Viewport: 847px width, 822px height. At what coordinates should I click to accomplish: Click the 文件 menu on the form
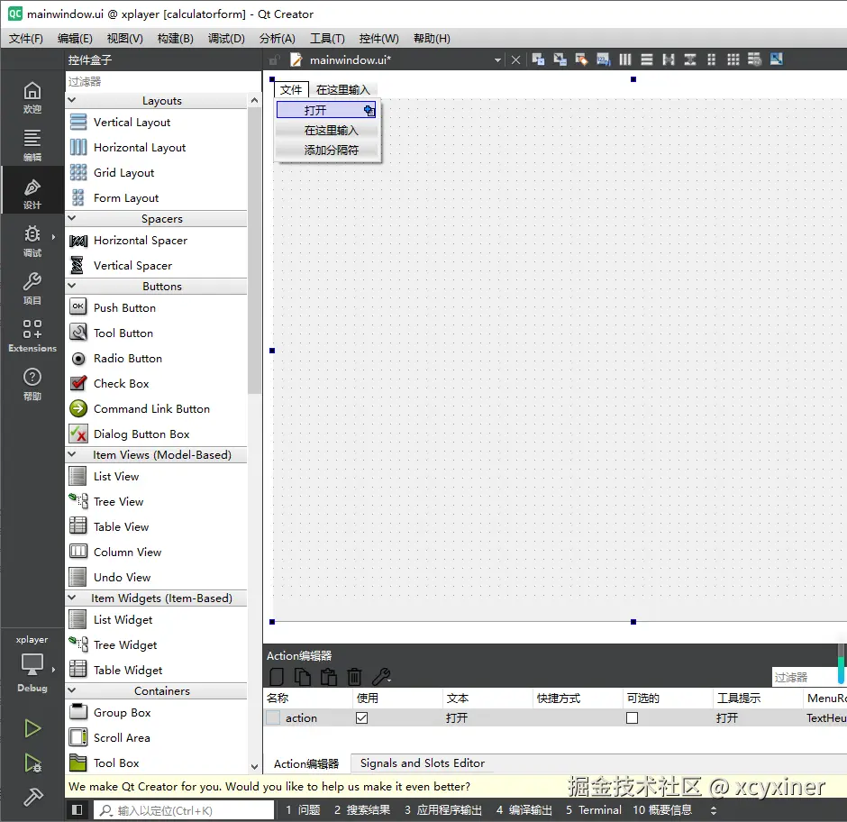tap(291, 90)
